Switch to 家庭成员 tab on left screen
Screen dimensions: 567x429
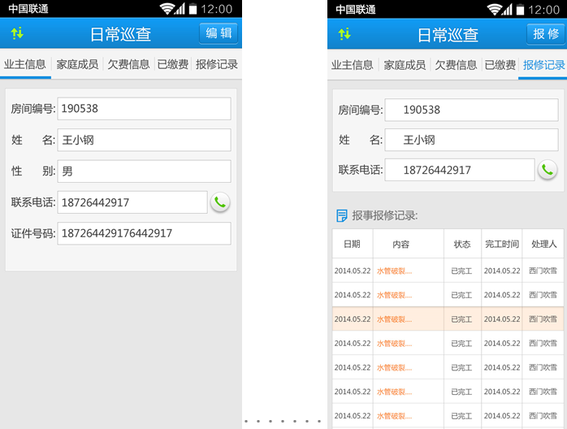click(x=77, y=64)
